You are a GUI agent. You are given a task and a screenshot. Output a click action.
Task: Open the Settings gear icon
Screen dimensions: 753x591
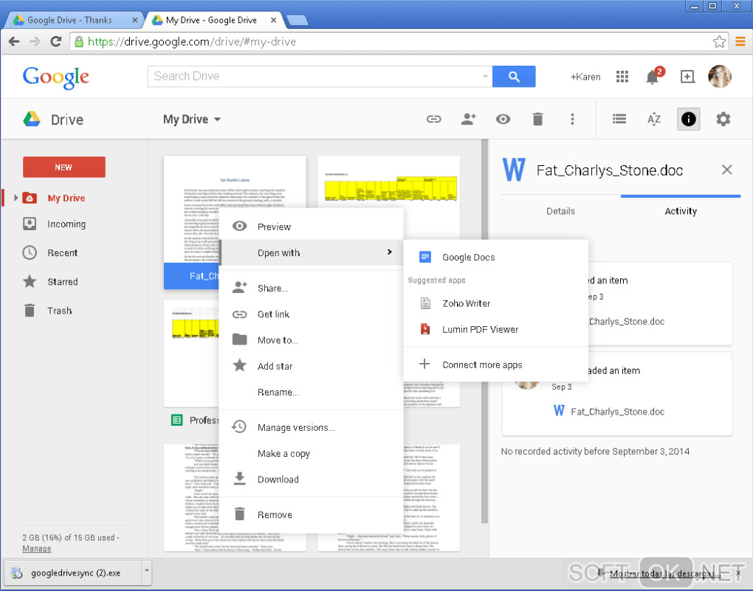[x=723, y=119]
